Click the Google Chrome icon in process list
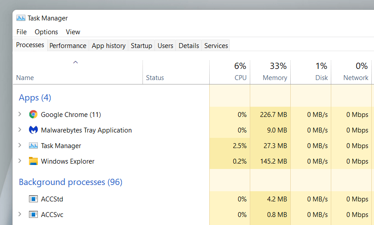The height and width of the screenshot is (225, 374). point(33,114)
